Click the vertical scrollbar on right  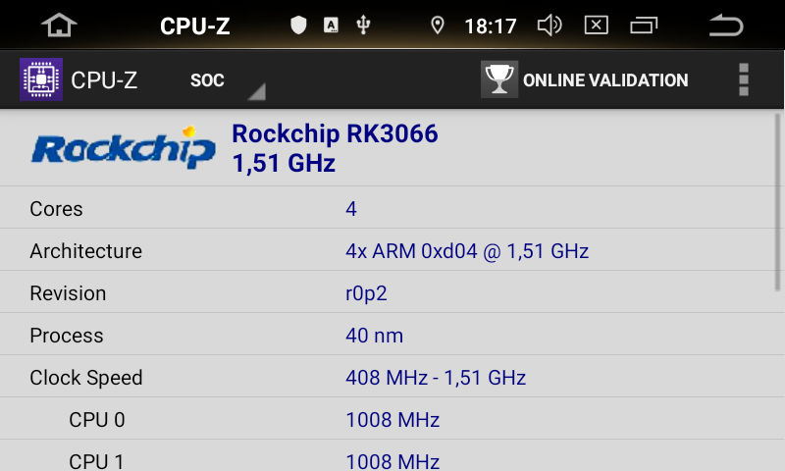[x=777, y=202]
